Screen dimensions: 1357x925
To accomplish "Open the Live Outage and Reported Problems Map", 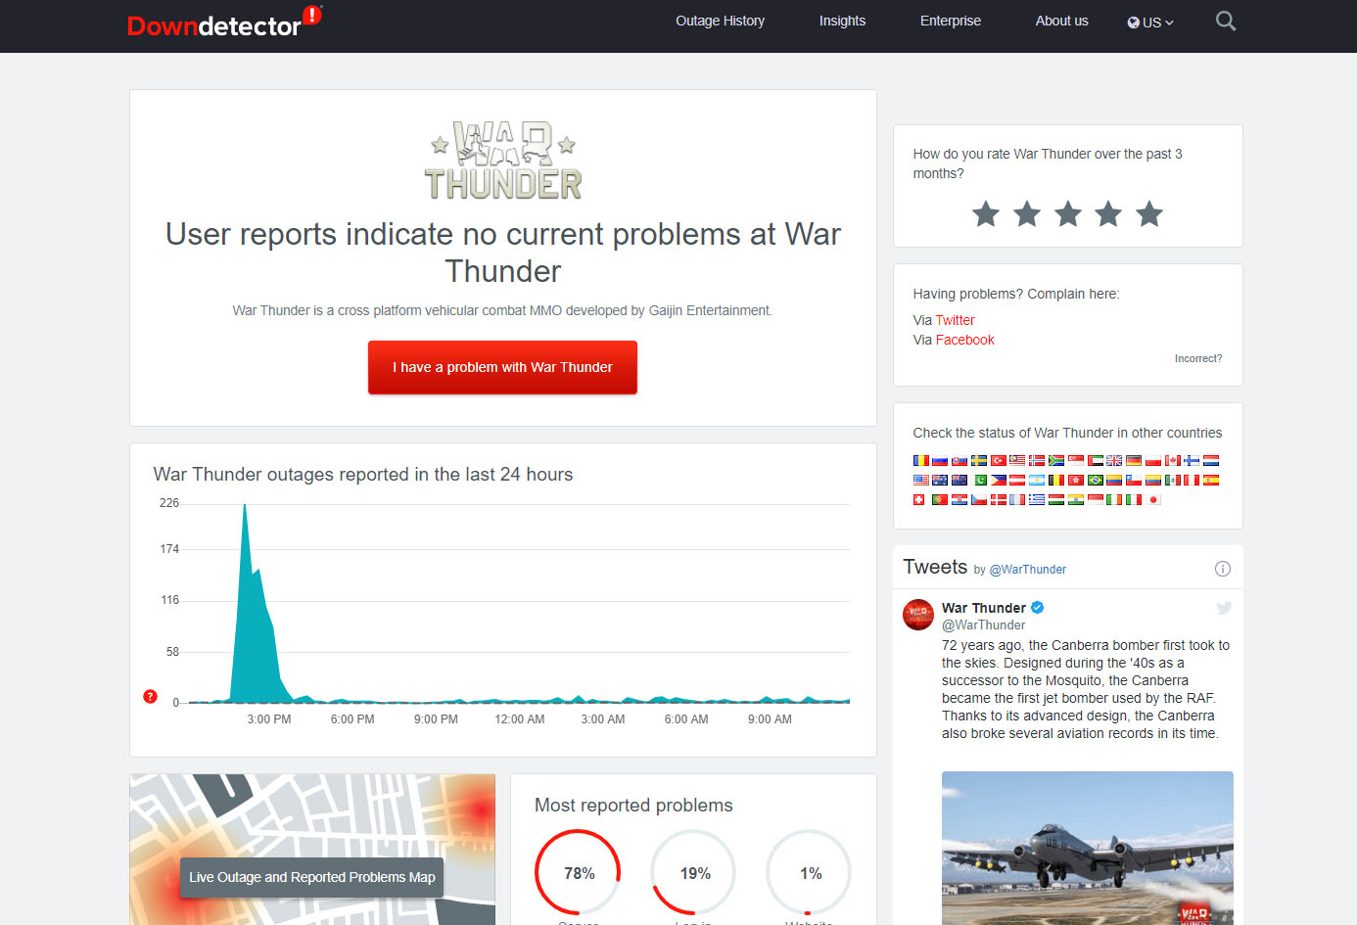I will [311, 877].
